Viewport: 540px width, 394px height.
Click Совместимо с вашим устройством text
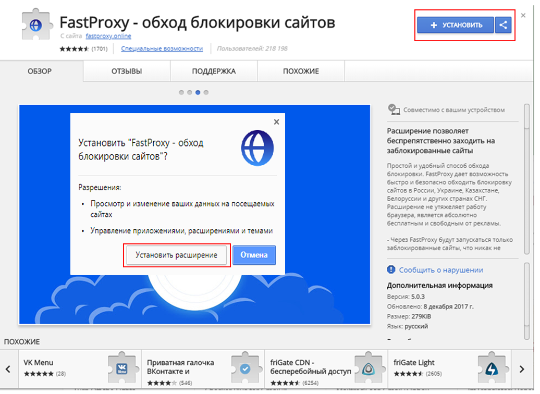(454, 110)
